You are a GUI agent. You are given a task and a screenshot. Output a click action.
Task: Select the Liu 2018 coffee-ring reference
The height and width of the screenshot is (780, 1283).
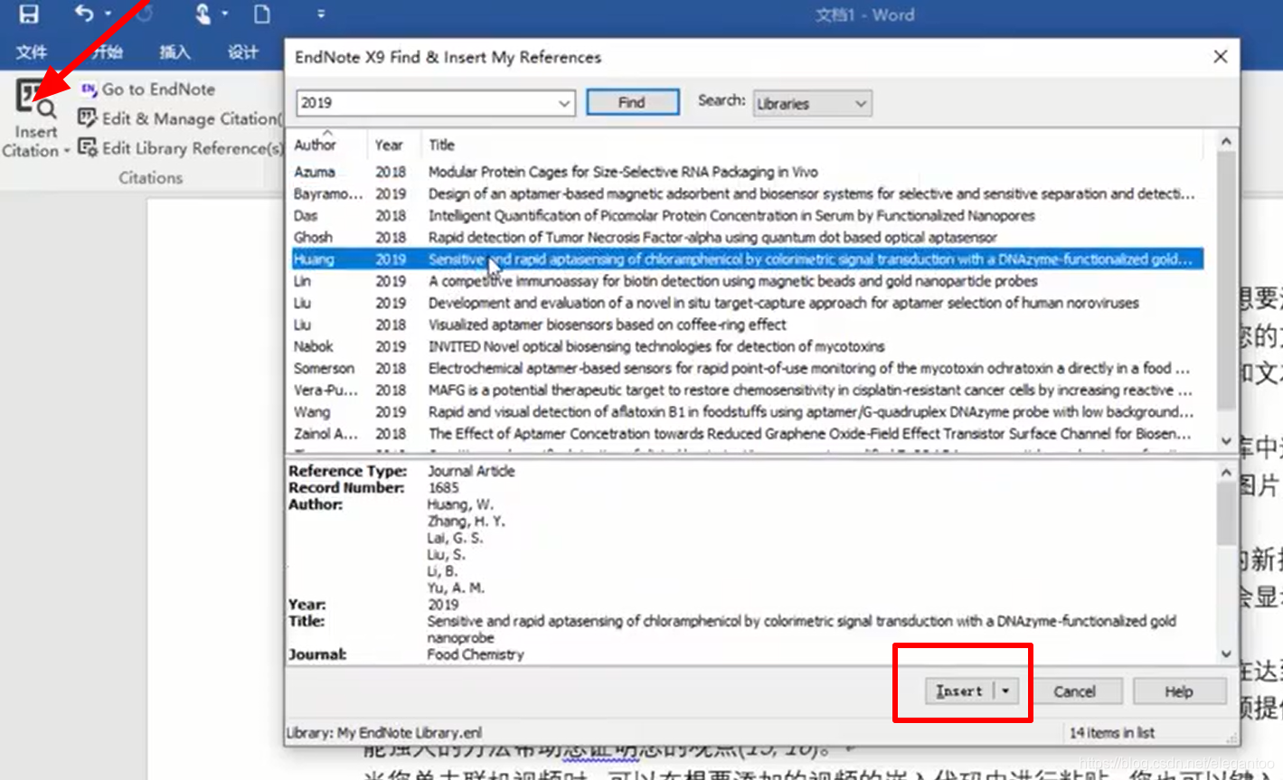click(747, 324)
